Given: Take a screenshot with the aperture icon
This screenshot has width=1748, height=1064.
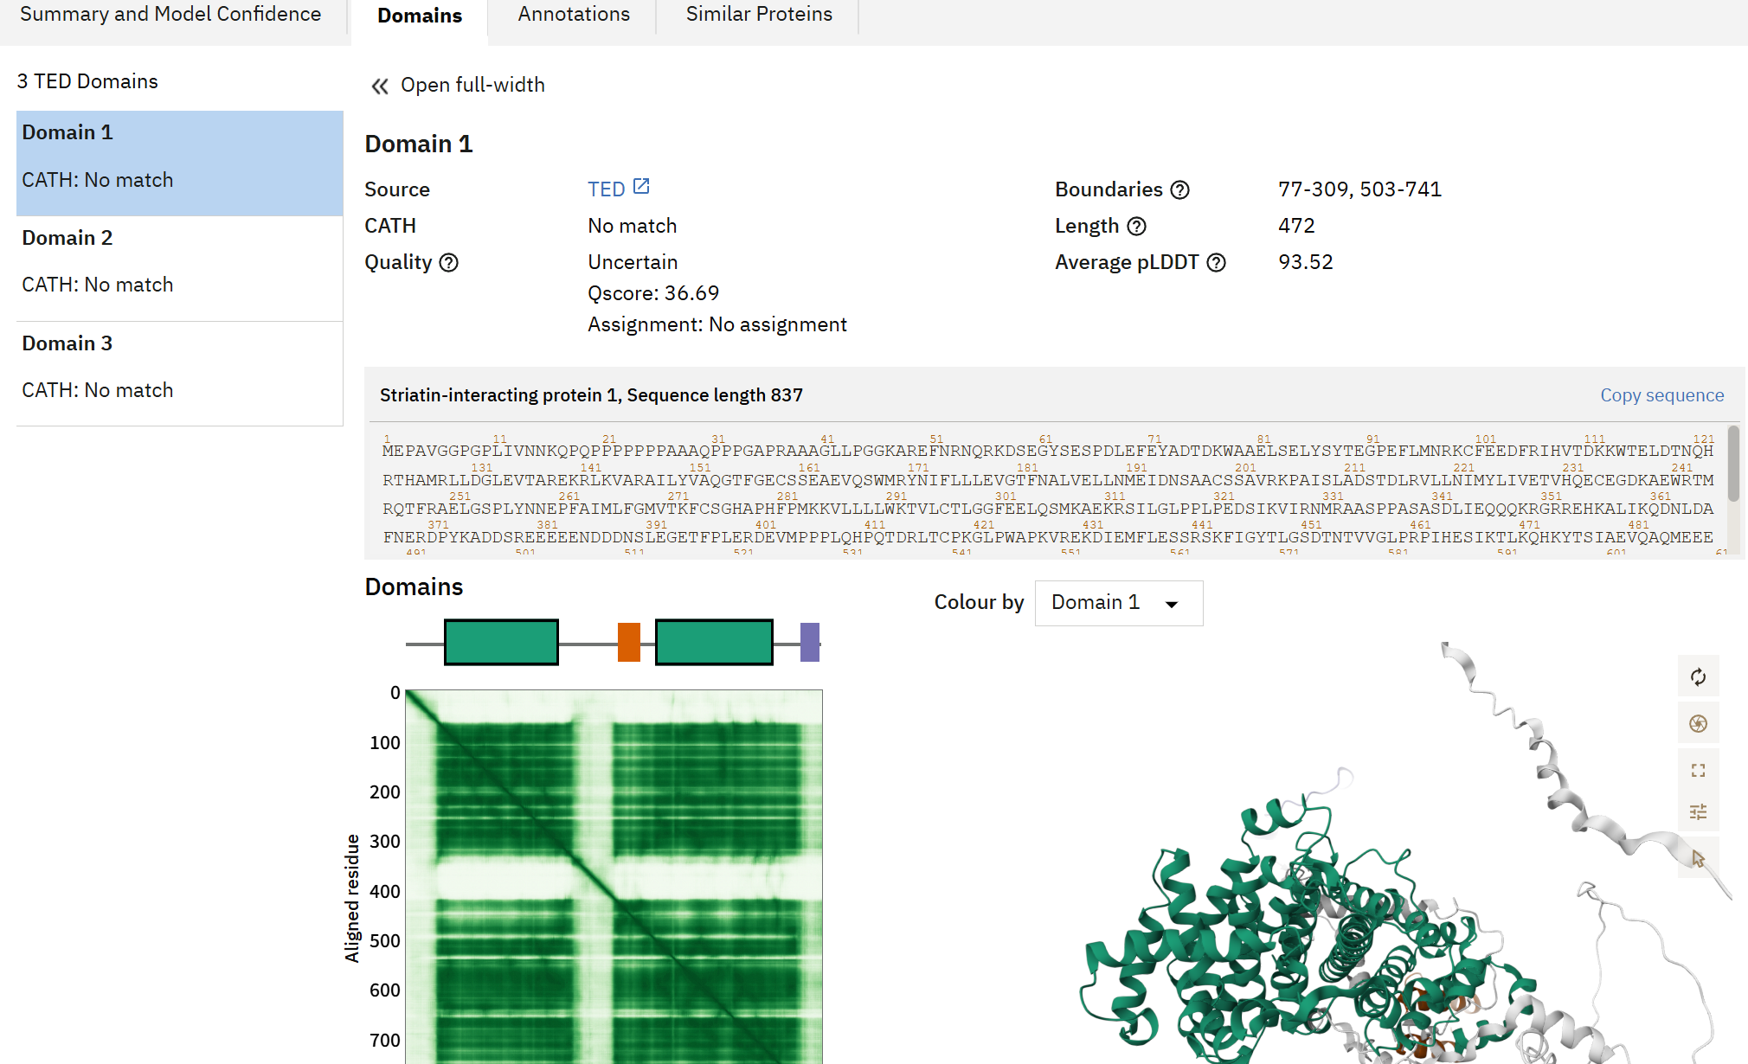Looking at the screenshot, I should [x=1698, y=723].
